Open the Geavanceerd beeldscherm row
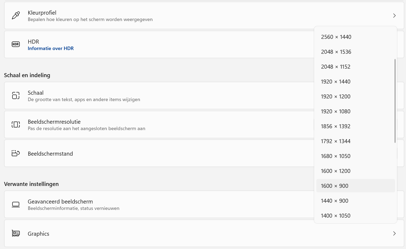Screen dimensions: 406x249 (160, 204)
